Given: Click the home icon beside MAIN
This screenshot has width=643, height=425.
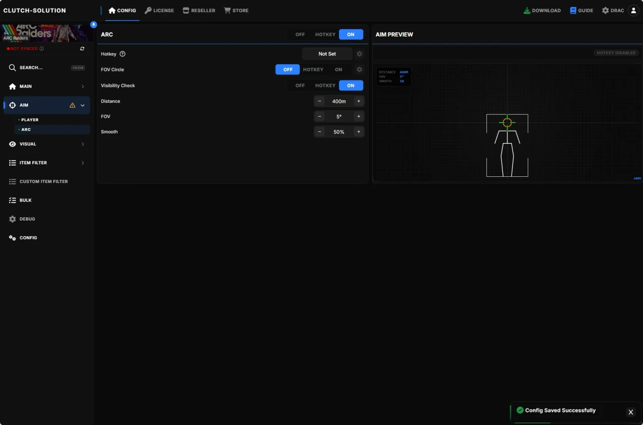Looking at the screenshot, I should pyautogui.click(x=13, y=86).
